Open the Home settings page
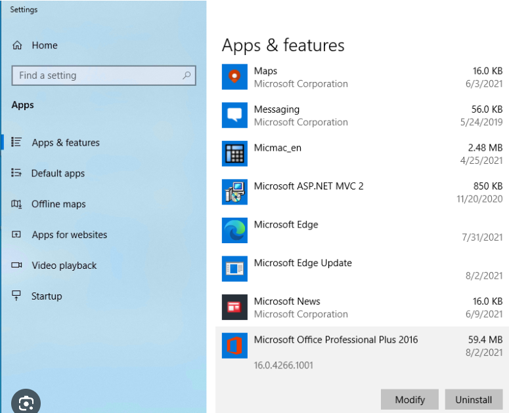The height and width of the screenshot is (413, 509). (x=45, y=45)
